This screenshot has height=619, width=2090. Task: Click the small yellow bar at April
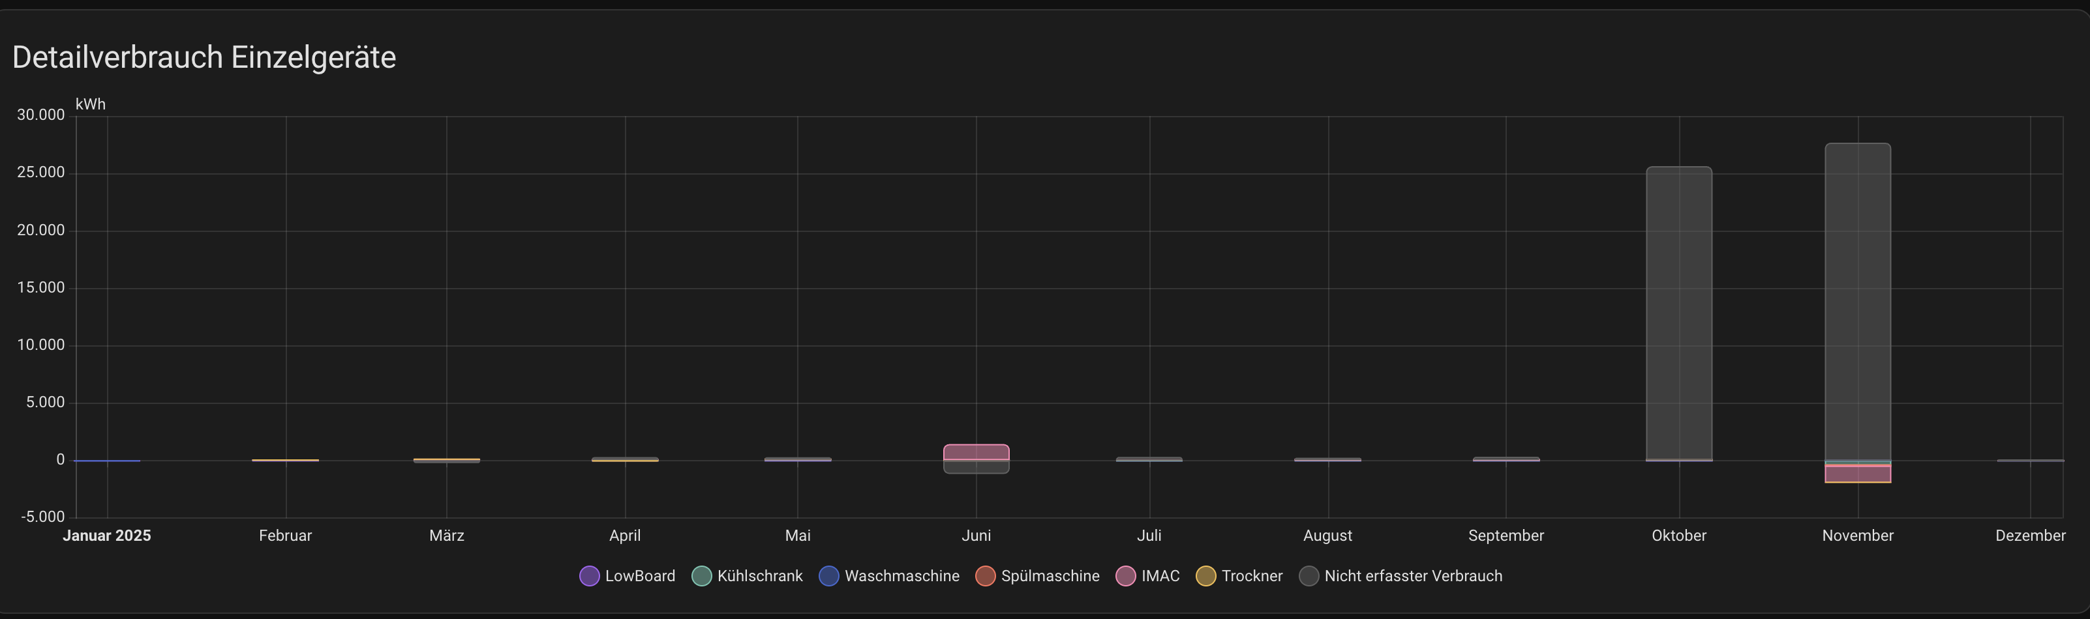click(x=625, y=459)
